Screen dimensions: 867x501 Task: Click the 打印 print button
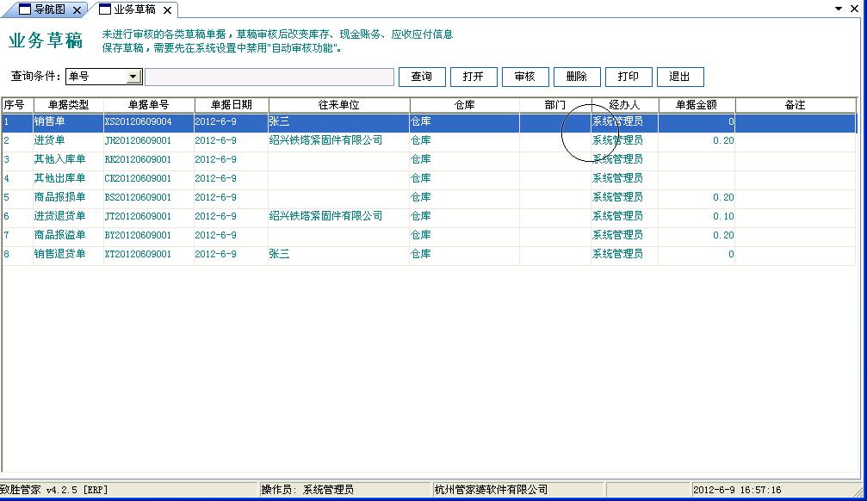(x=628, y=77)
